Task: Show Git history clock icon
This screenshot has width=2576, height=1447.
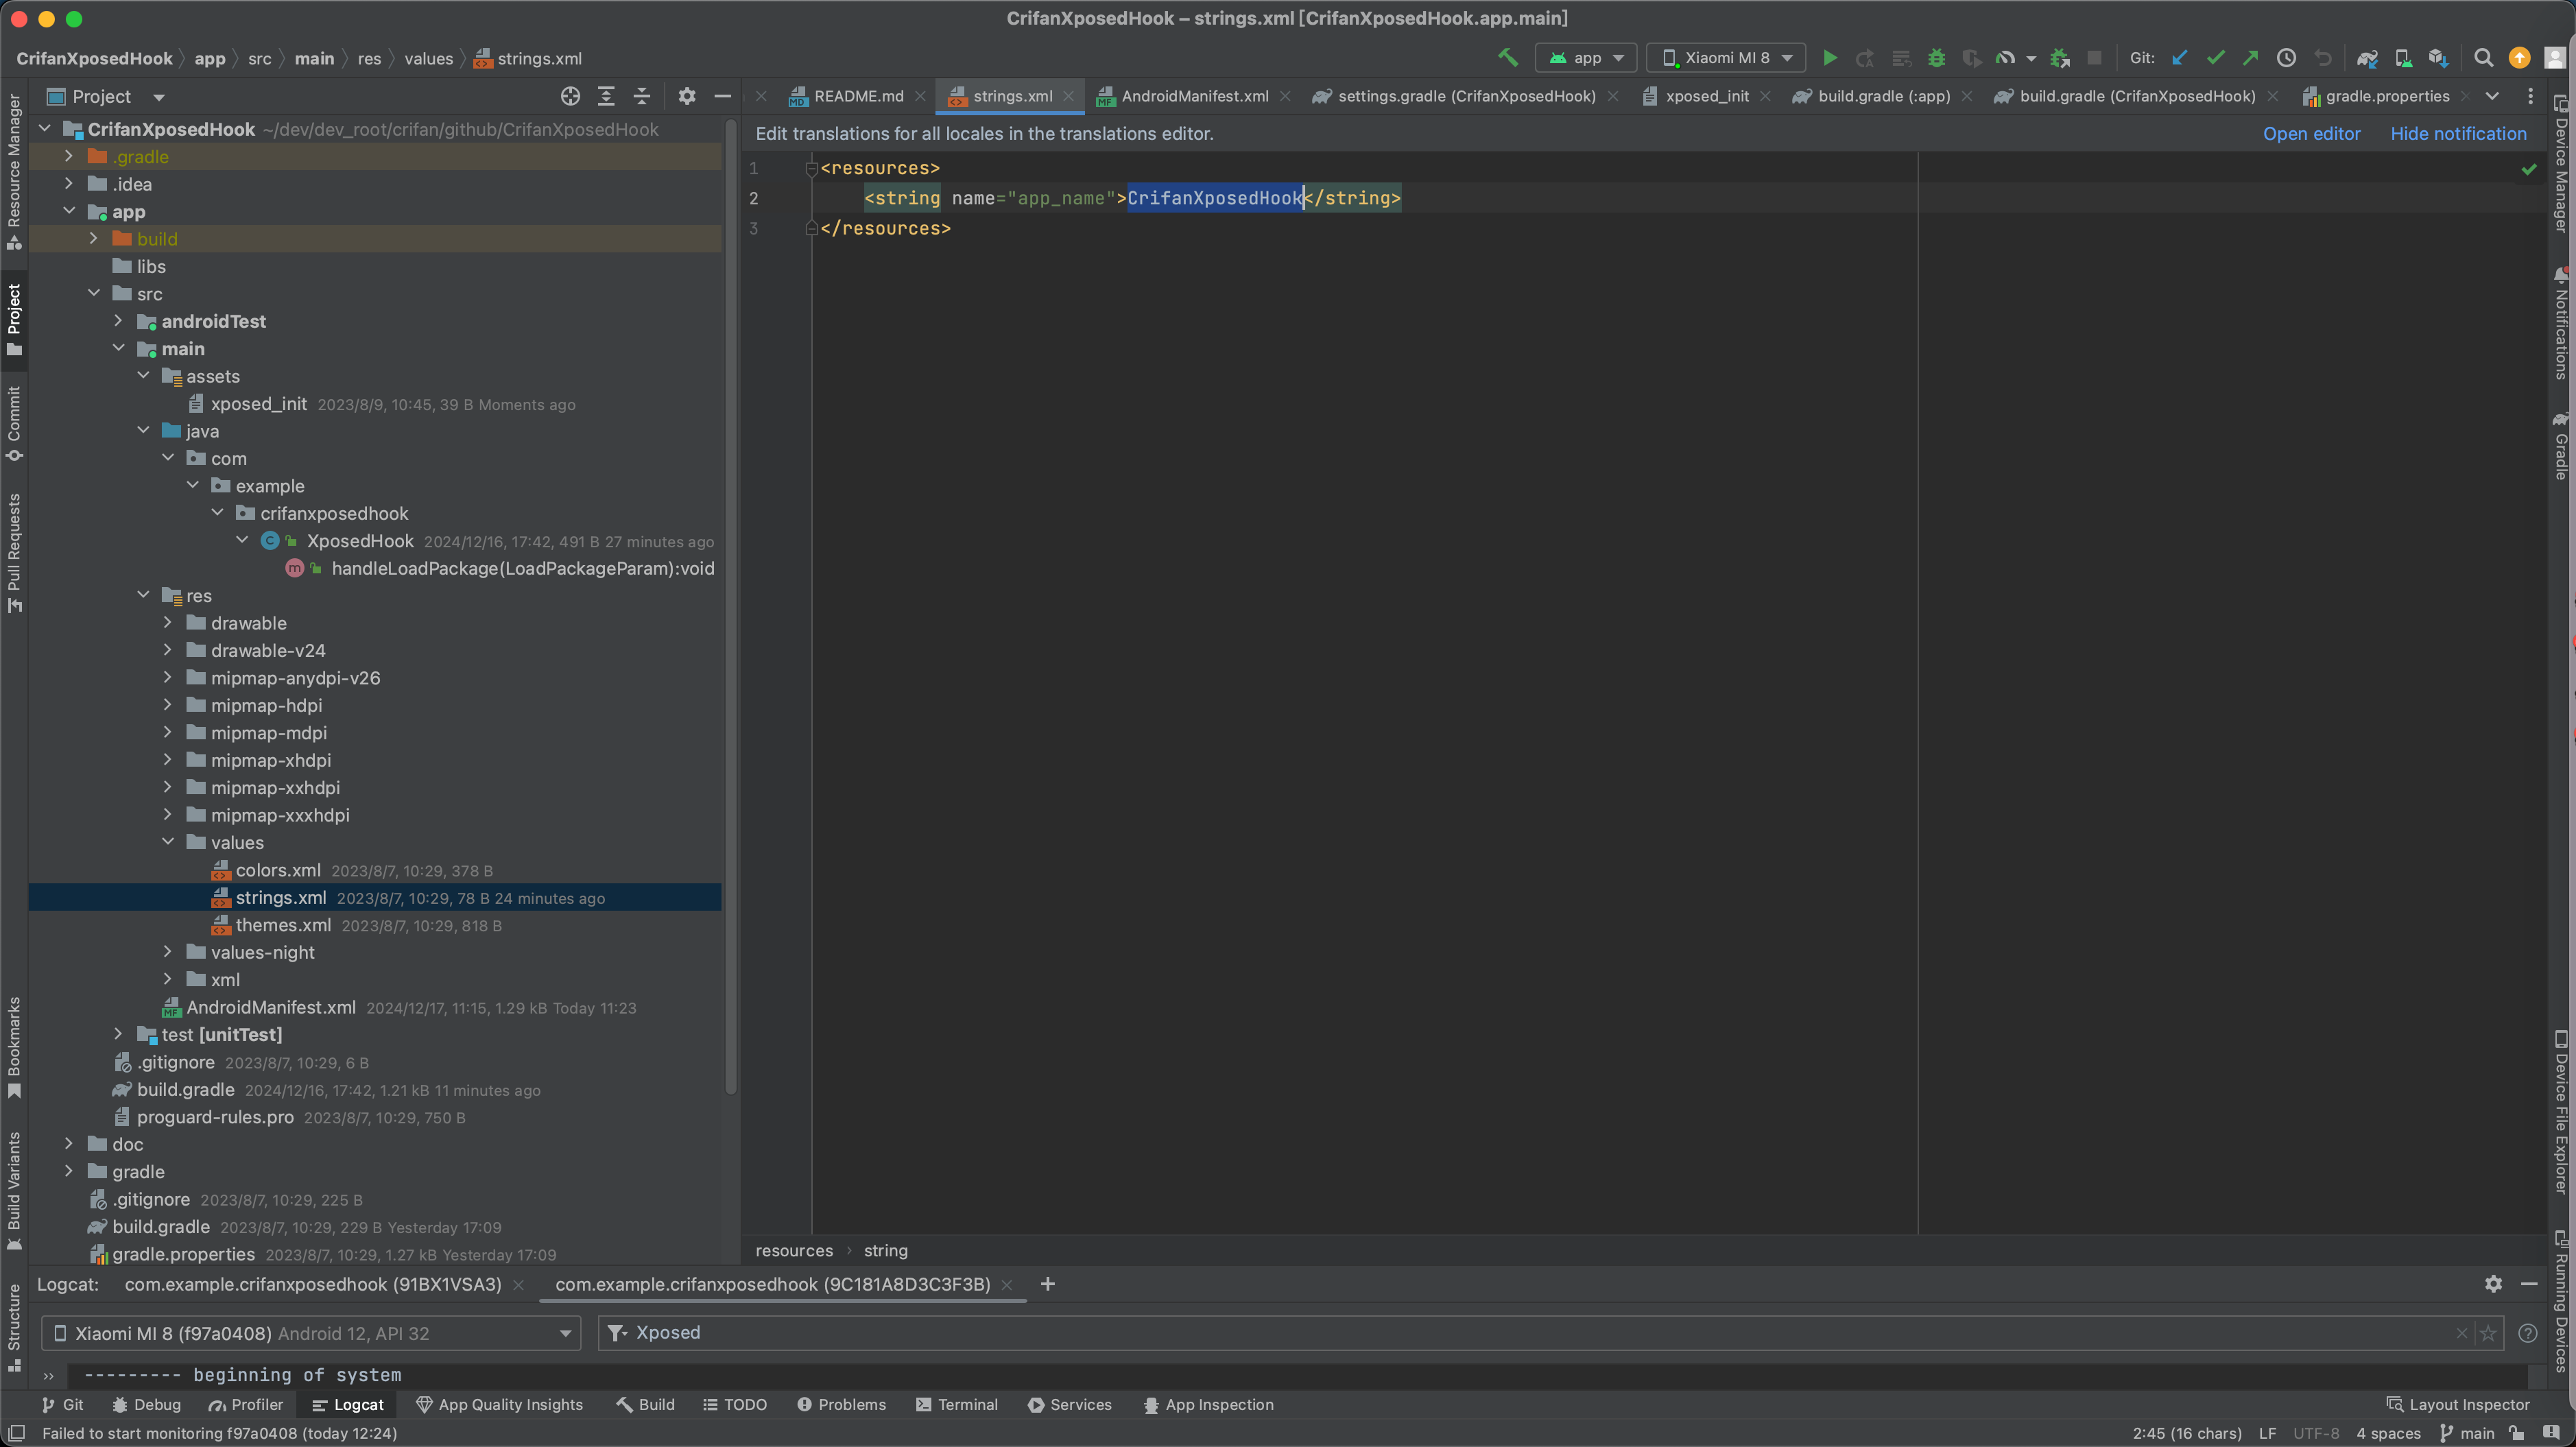Action: [2286, 58]
